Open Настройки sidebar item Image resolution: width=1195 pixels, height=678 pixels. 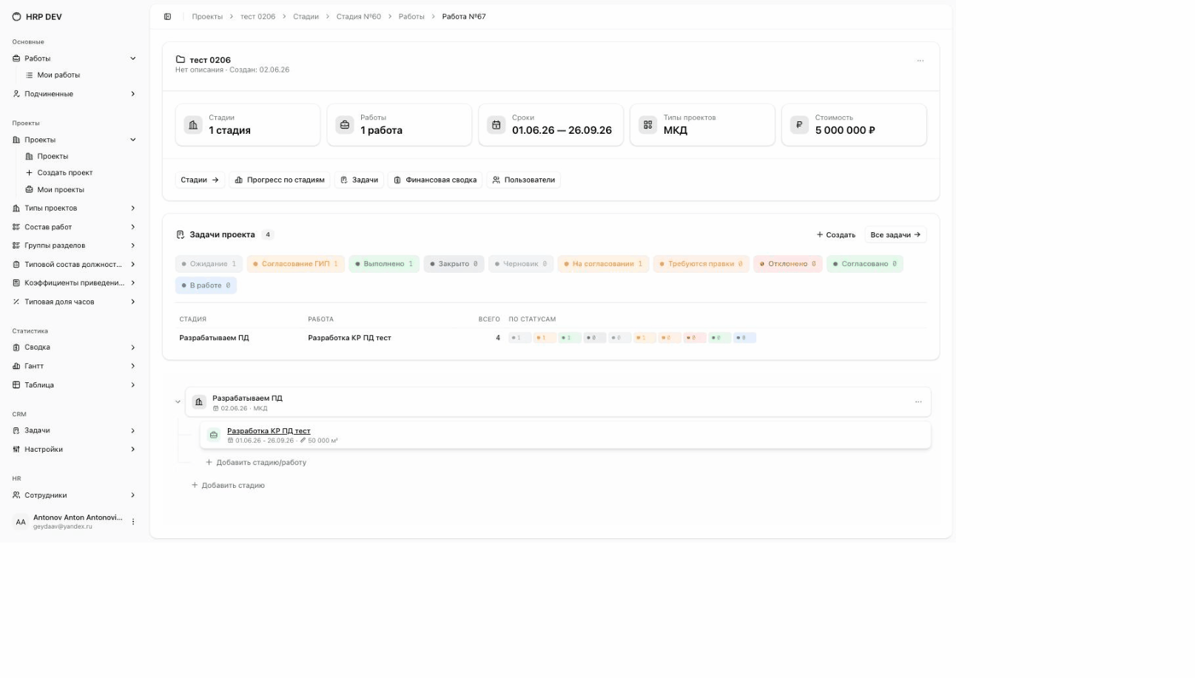tap(73, 449)
